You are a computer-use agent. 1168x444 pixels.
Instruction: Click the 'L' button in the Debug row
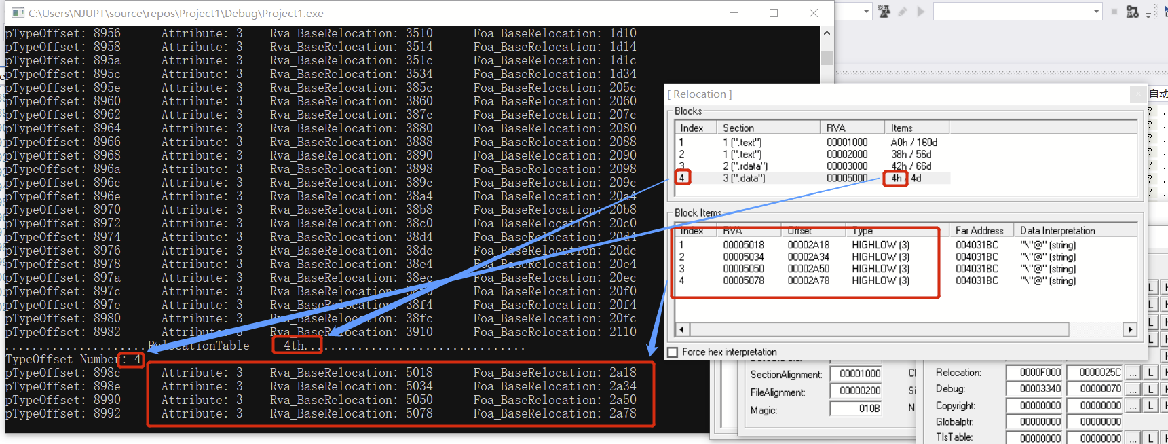[x=1151, y=389]
